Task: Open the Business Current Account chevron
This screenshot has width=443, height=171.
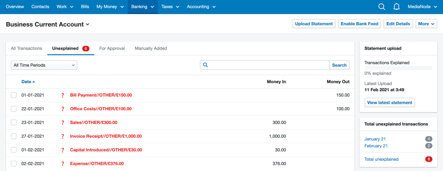Action: pyautogui.click(x=88, y=25)
